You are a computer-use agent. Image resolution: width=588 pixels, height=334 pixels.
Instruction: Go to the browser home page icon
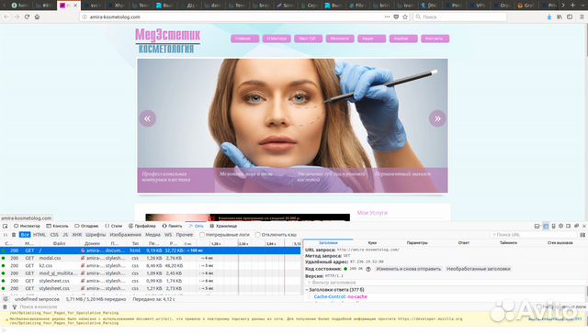37,17
